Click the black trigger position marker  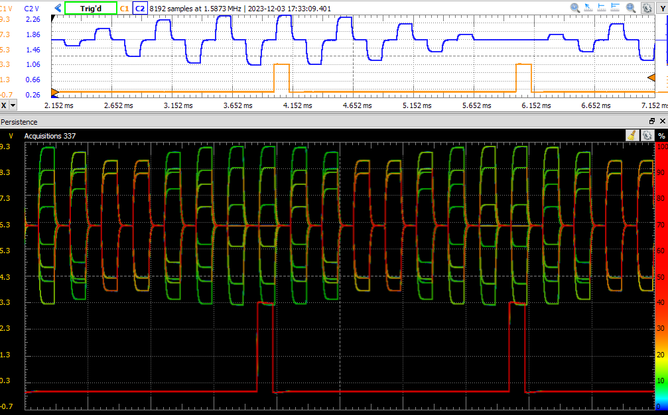pyautogui.click(x=53, y=19)
